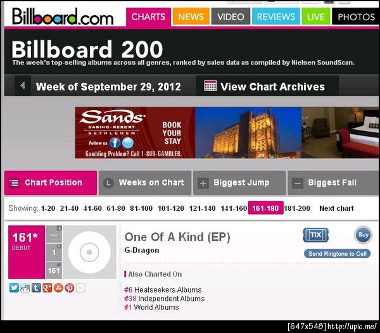Click the round Buy button
Screen dimensions: 380x333
coord(363,235)
